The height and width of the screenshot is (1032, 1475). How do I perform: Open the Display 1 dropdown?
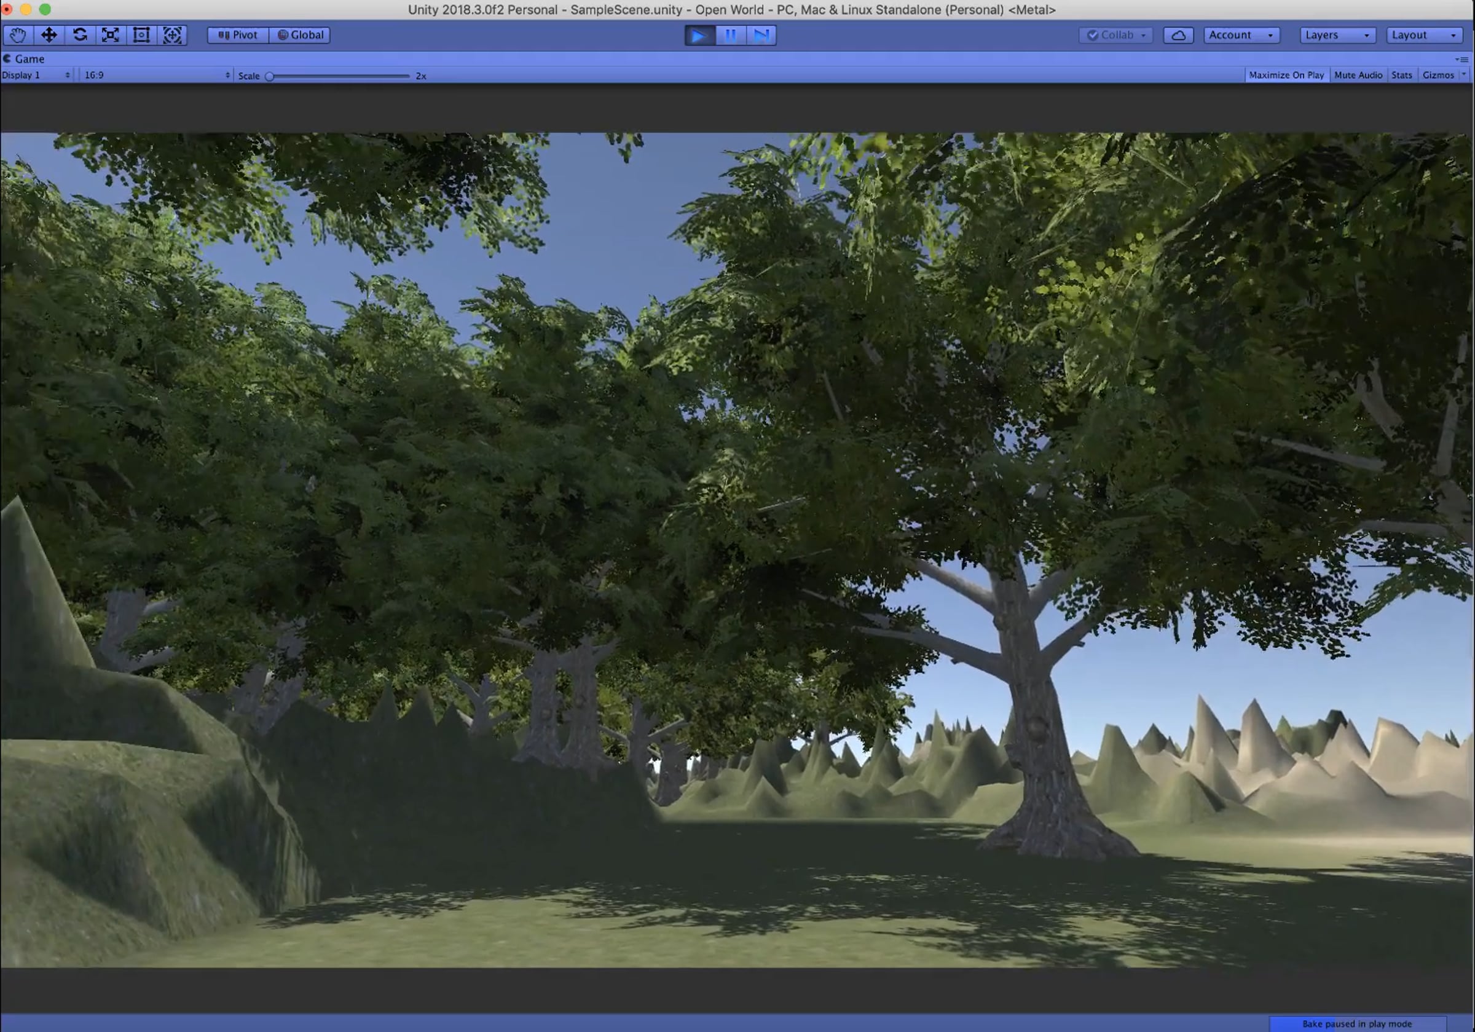pos(36,75)
